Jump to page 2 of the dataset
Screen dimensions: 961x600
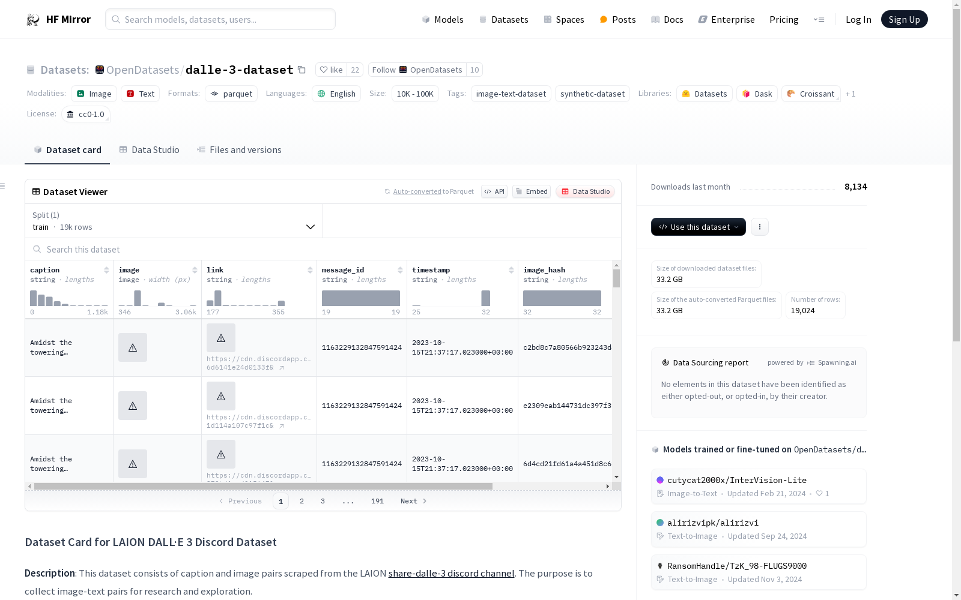point(302,501)
